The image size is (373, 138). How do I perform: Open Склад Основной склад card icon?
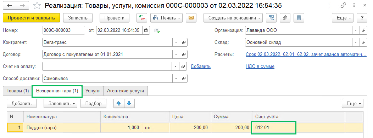coord(363,42)
